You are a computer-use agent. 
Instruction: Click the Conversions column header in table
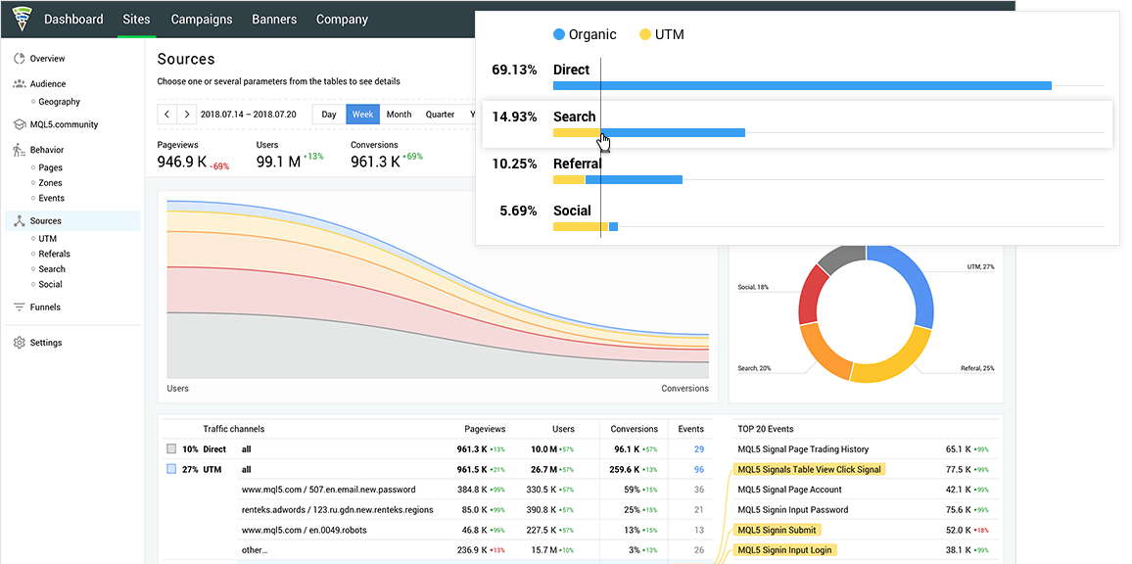tap(634, 429)
